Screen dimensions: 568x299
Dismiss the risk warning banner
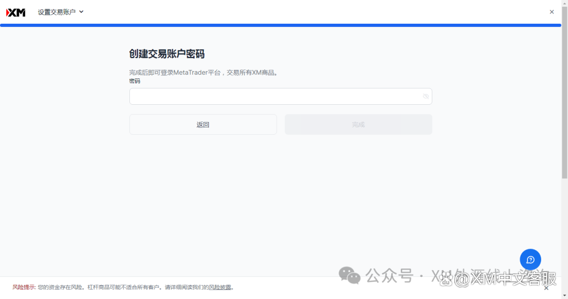pos(546,288)
